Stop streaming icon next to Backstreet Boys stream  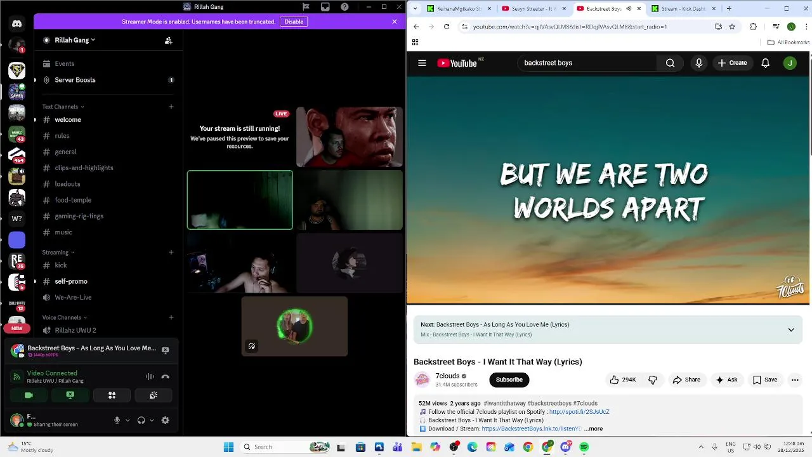click(165, 350)
